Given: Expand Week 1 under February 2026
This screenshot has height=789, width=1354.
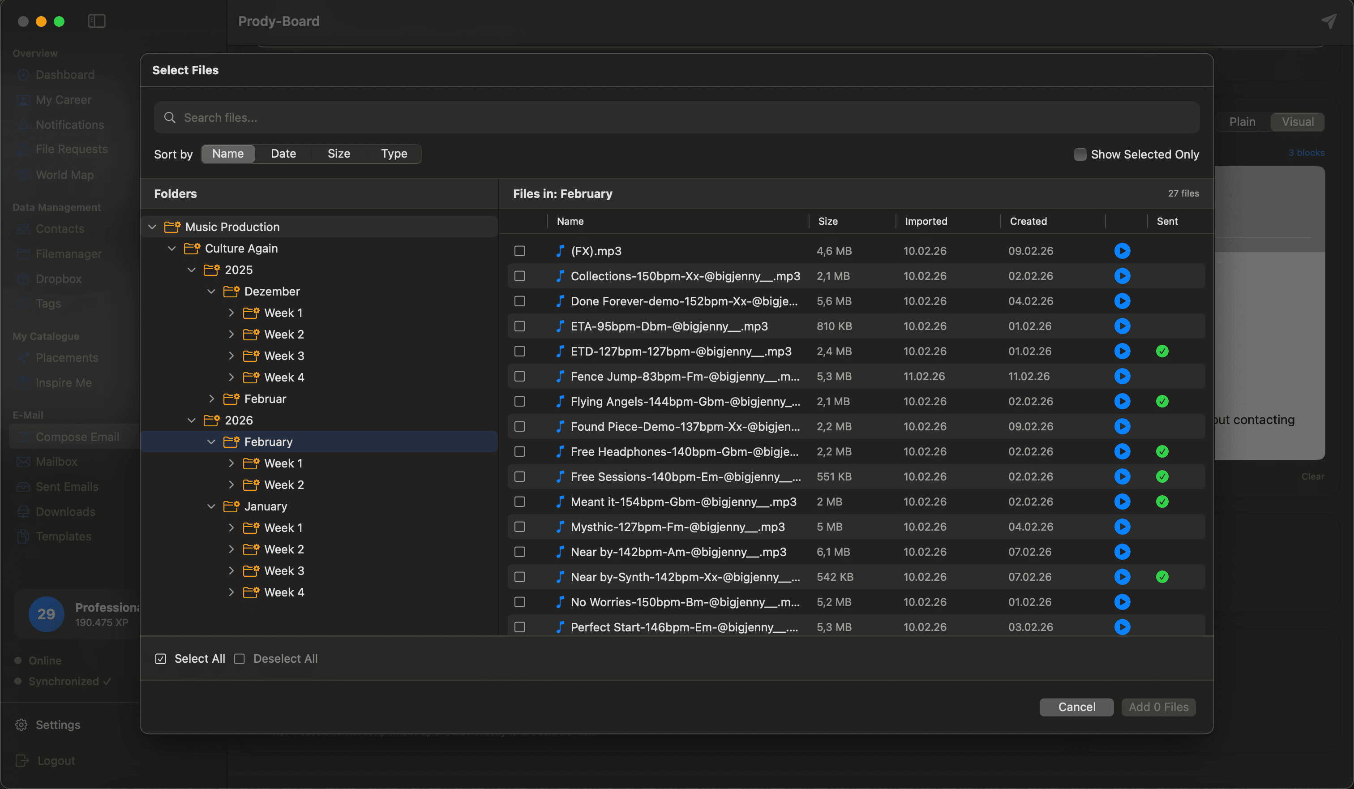Looking at the screenshot, I should coord(231,463).
